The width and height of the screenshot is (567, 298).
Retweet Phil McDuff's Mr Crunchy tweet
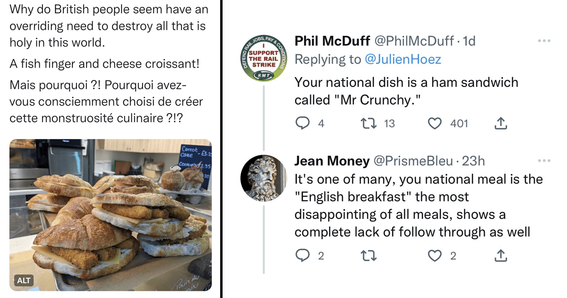[x=368, y=124]
